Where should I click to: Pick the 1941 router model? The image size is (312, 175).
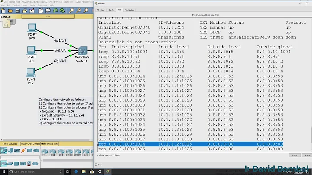(45, 152)
